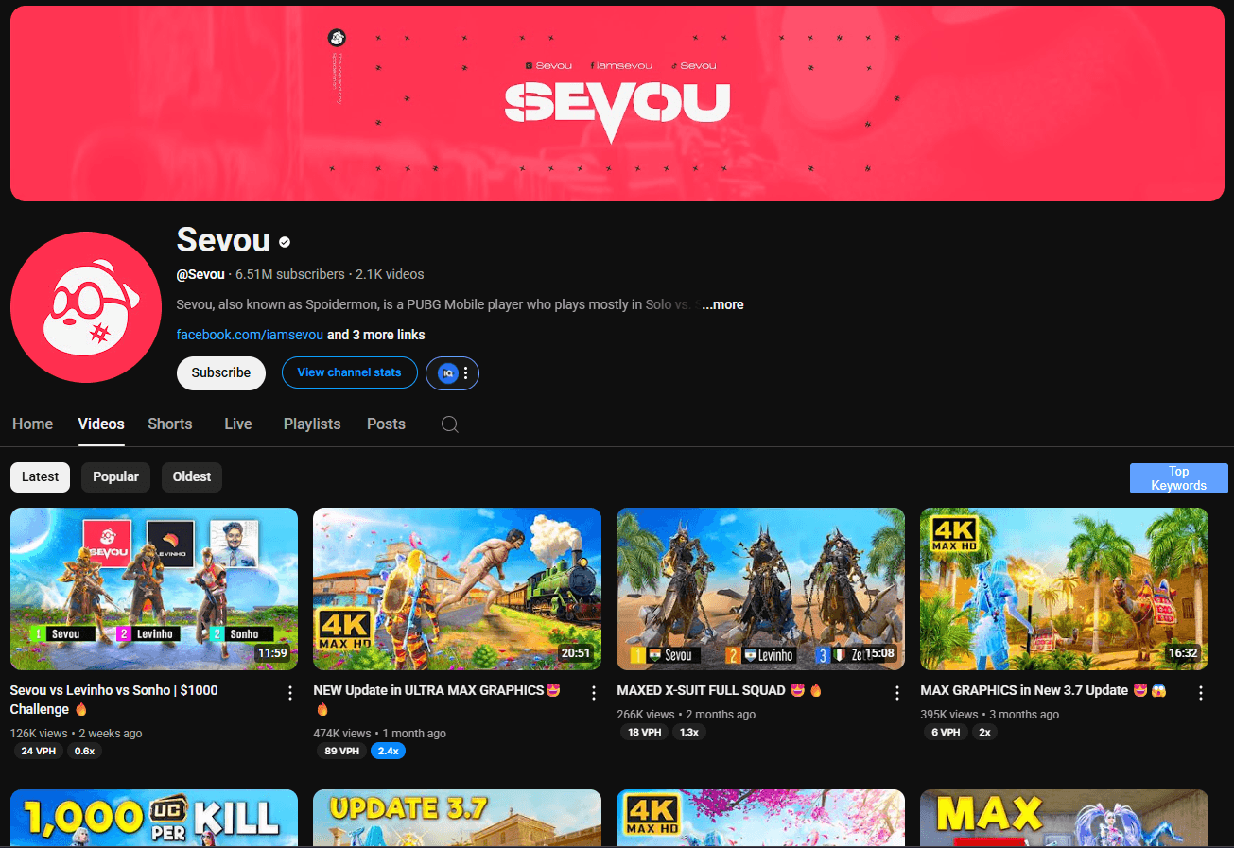Click title 'MAX GRAPHICS in New 3.7 Update'

tap(1043, 690)
